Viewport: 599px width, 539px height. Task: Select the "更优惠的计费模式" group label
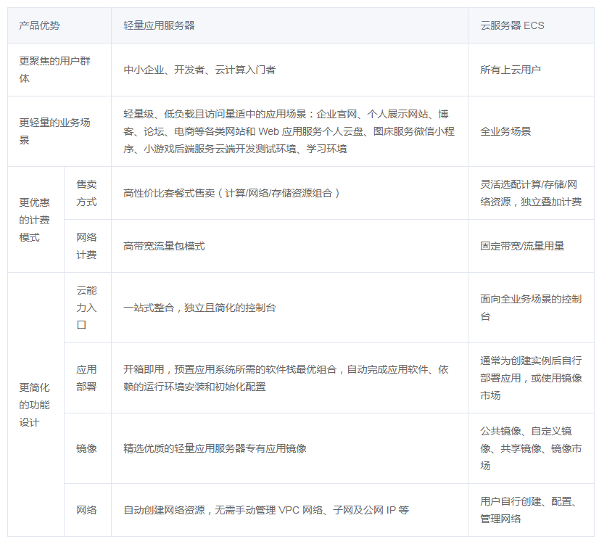tap(36, 219)
